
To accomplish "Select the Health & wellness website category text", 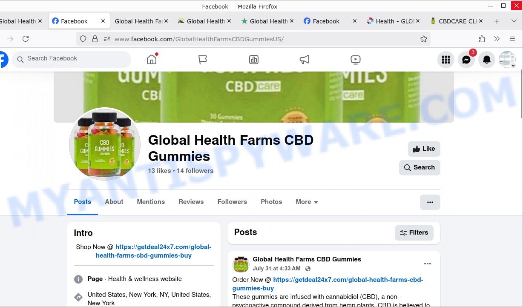I will click(x=145, y=279).
